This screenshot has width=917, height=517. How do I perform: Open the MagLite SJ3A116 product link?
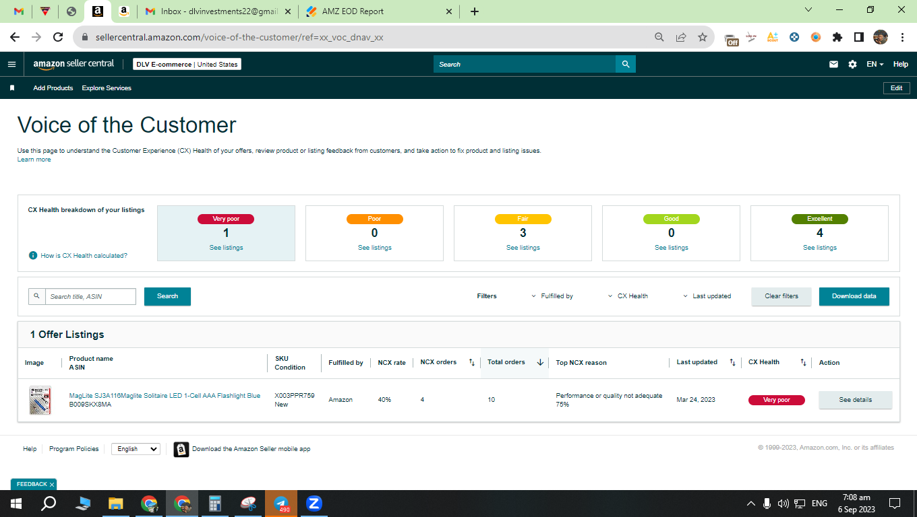pos(165,396)
